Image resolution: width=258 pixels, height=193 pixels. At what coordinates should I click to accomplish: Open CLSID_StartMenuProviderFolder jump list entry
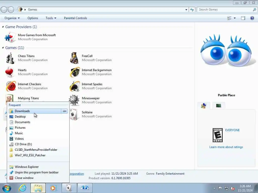point(38,150)
